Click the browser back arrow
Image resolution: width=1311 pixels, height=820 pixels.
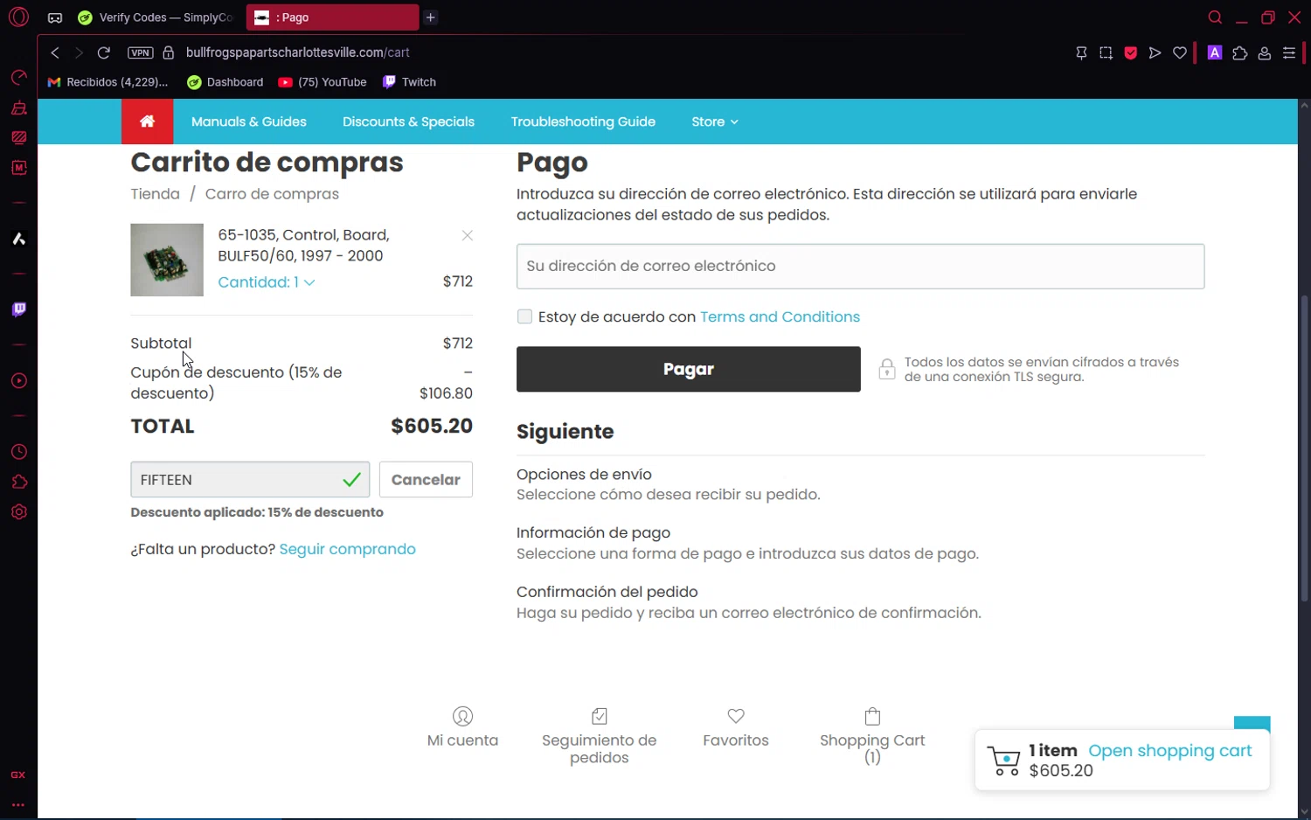[55, 52]
